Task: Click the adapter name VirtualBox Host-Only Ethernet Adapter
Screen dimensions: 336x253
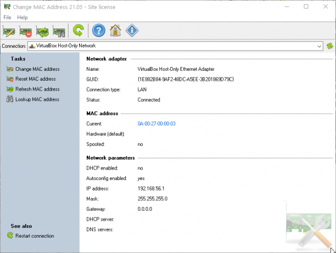Action: click(x=176, y=69)
